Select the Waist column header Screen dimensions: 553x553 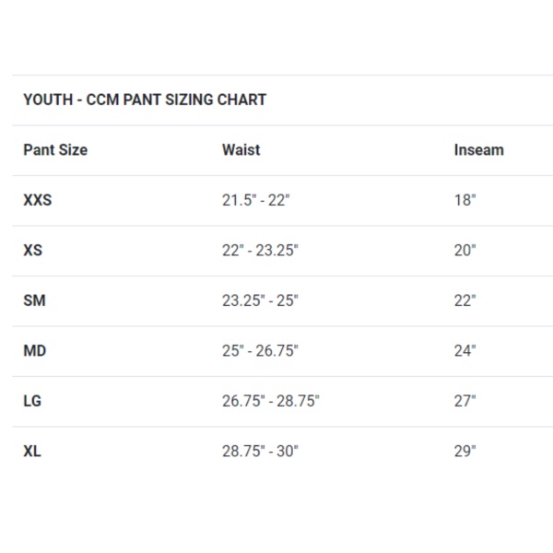tap(241, 150)
